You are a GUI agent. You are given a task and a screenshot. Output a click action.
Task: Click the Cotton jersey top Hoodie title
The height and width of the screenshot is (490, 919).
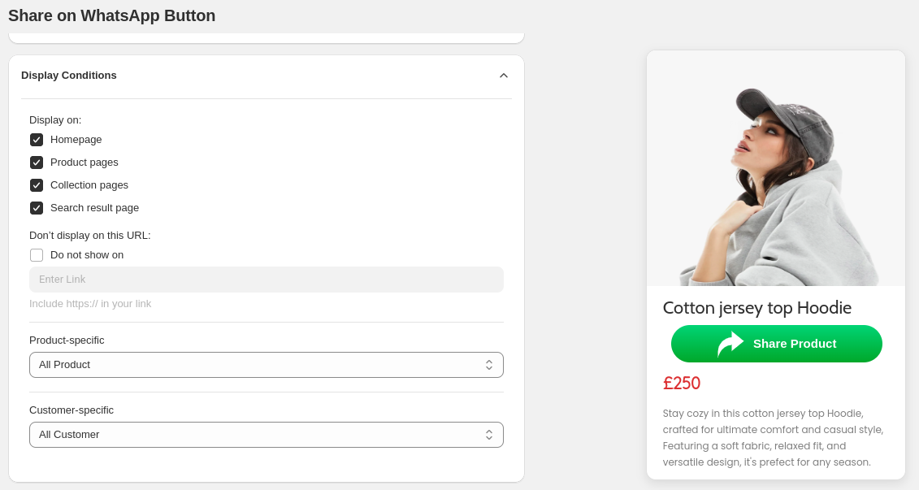pos(756,308)
